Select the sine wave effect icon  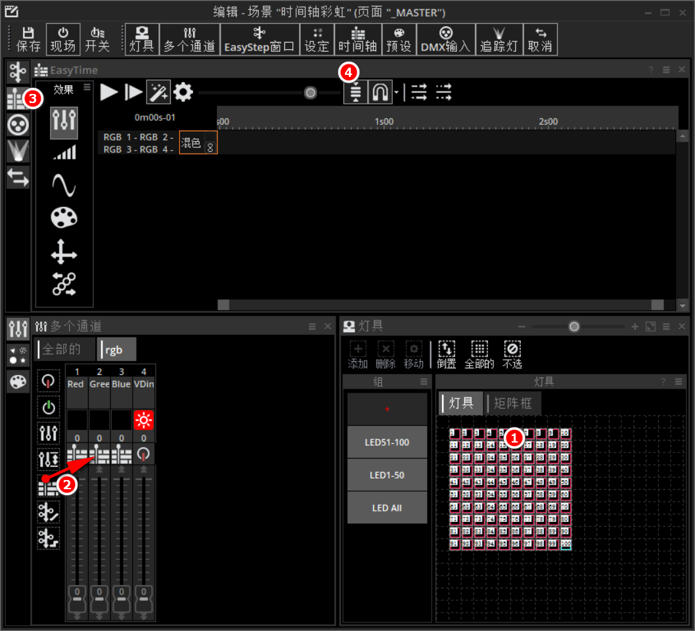(x=64, y=186)
